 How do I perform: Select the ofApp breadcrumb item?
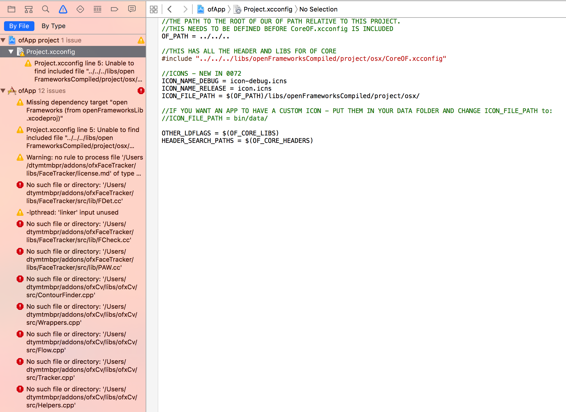216,9
